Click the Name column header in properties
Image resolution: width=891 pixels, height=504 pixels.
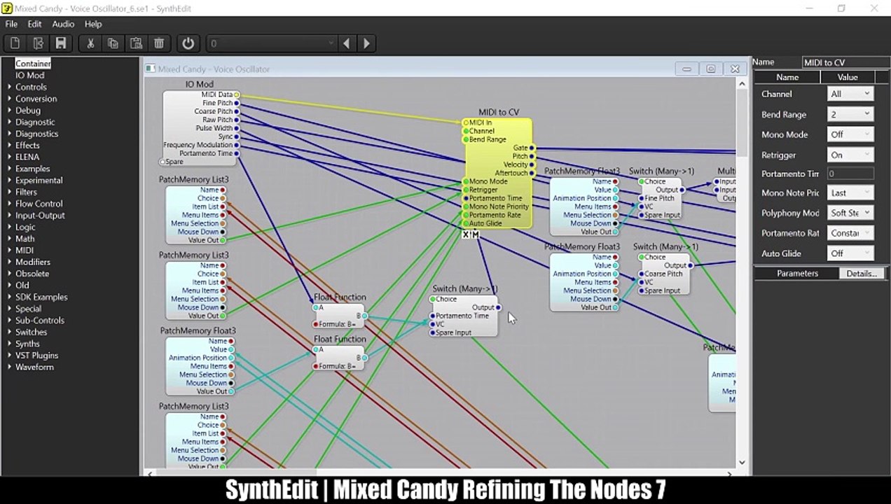point(787,77)
